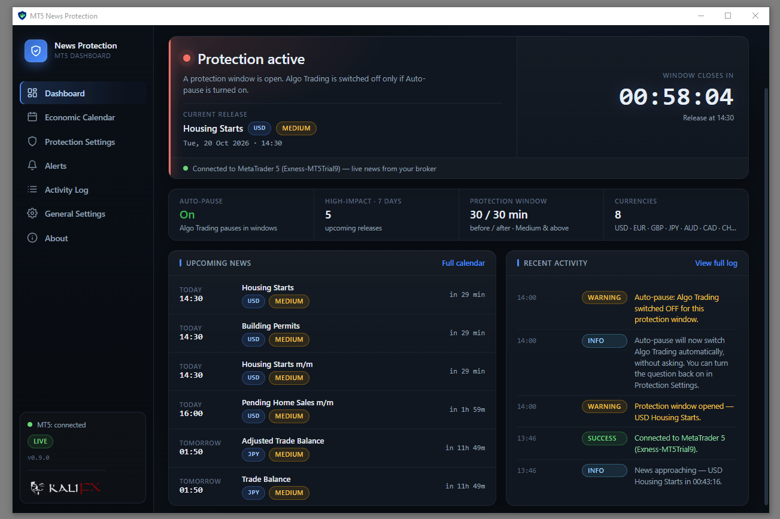The height and width of the screenshot is (519, 780).
Task: Click the KaliFX logo in sidebar footer
Action: tap(65, 488)
